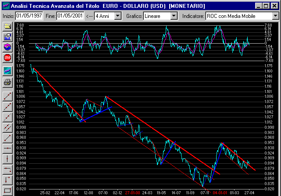Select the horizontal line drawing tool
281x196 pixels.
pos(7,148)
